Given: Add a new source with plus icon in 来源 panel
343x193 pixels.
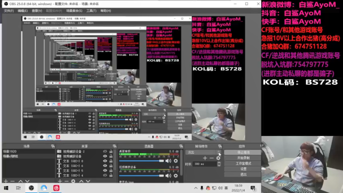Looking at the screenshot, I should point(60,181).
